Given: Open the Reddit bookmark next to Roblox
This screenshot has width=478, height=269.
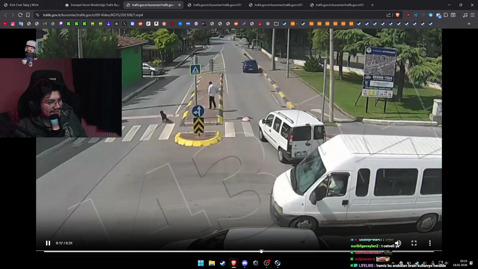Looking at the screenshot, I should pos(140,24).
